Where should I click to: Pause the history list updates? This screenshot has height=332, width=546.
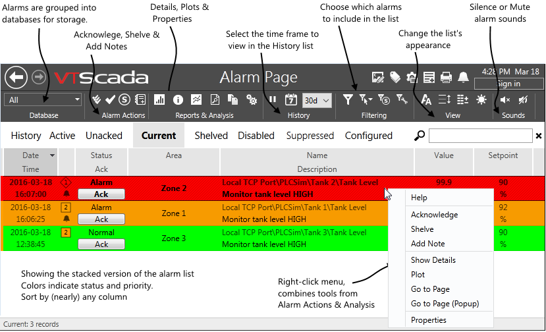tap(273, 100)
